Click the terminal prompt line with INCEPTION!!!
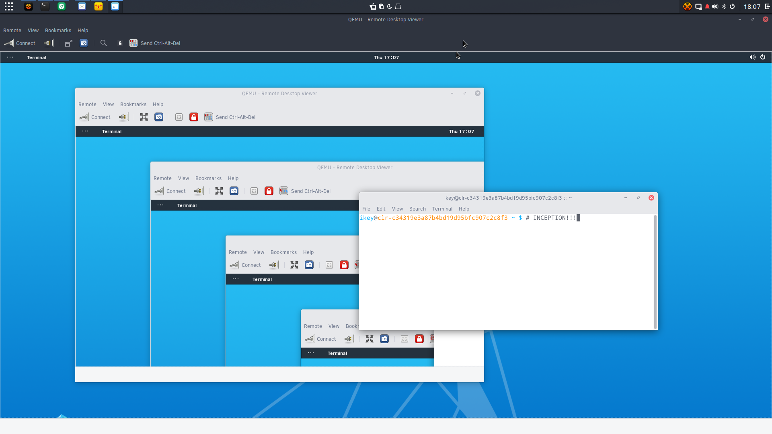Screen dimensions: 772x434 (470, 218)
